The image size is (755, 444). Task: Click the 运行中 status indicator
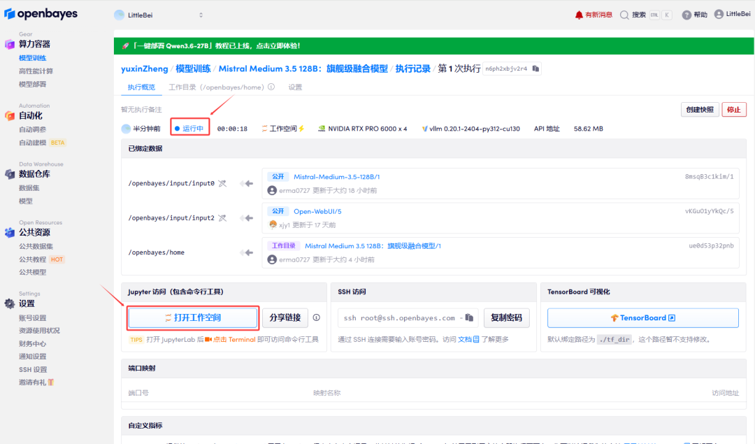(x=189, y=129)
